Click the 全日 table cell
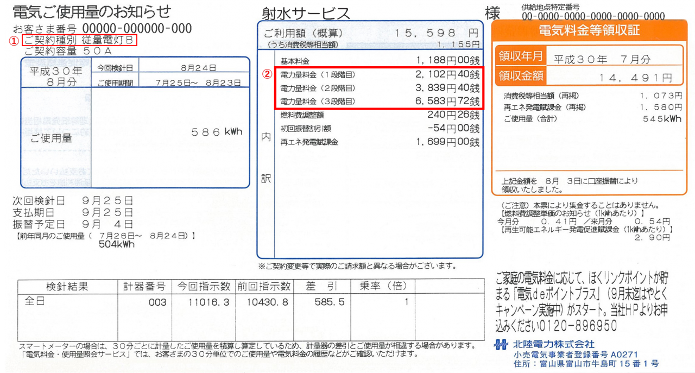 (34, 301)
